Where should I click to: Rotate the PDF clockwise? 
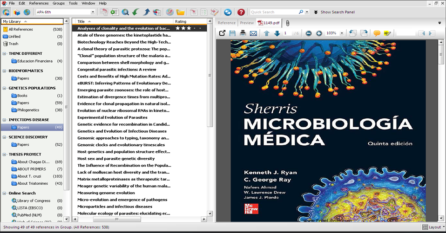(x=364, y=33)
